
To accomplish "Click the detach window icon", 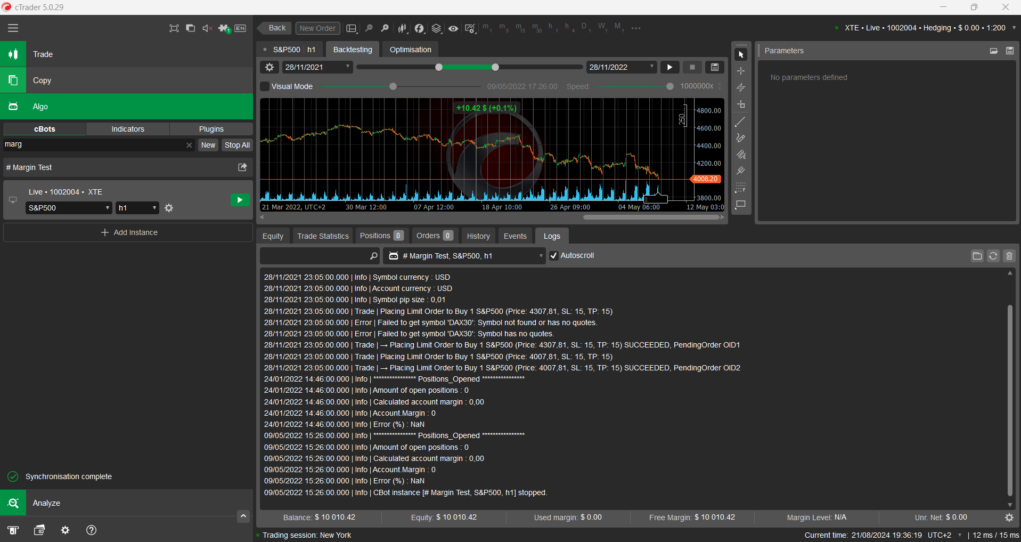I will [x=190, y=28].
